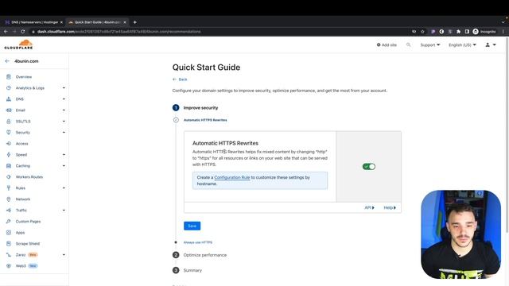Click the Security shield icon
Image resolution: width=509 pixels, height=286 pixels.
pyautogui.click(x=9, y=133)
